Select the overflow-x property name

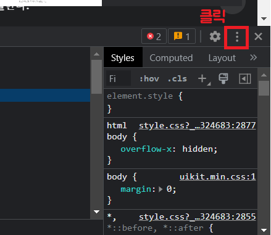pos(146,149)
